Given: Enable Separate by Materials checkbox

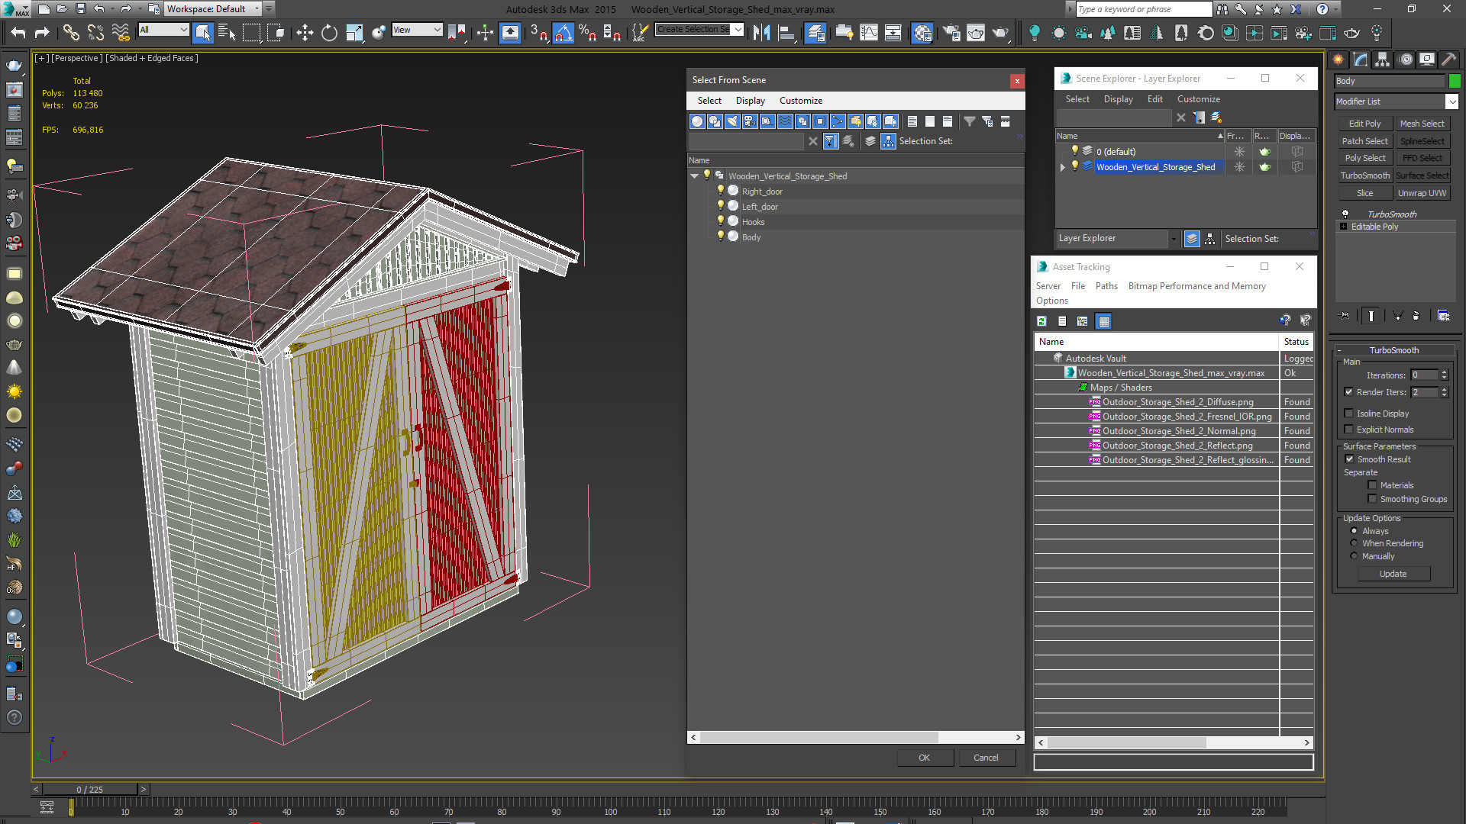Looking at the screenshot, I should pos(1372,485).
